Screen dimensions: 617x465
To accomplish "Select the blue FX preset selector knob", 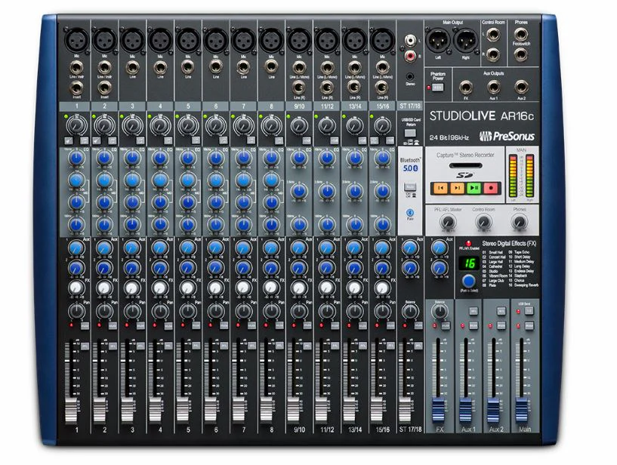I will pos(468,281).
